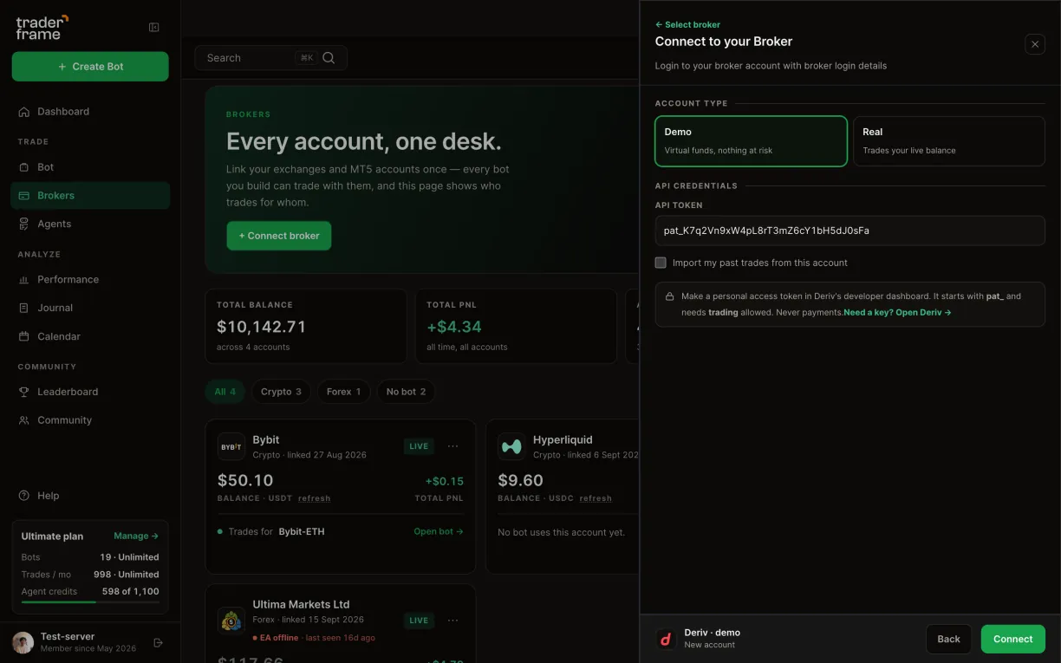The width and height of the screenshot is (1061, 663).
Task: Refresh the Bybit USDT balance
Action: coord(314,498)
